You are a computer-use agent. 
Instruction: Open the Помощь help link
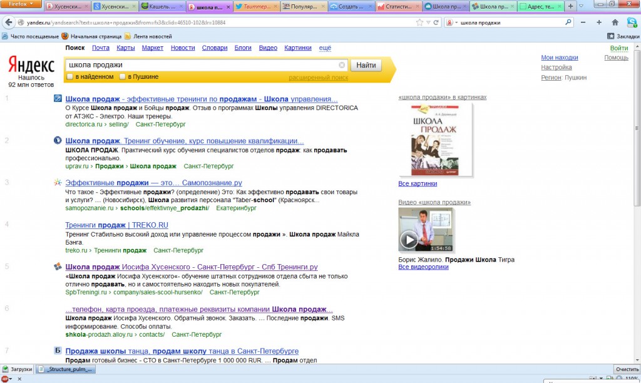[x=616, y=58]
